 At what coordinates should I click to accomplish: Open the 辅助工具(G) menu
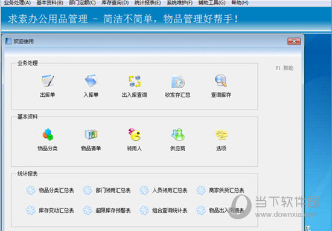point(212,3)
